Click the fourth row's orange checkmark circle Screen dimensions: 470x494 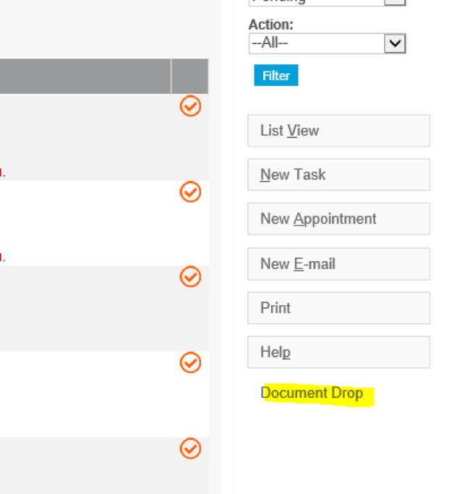190,362
